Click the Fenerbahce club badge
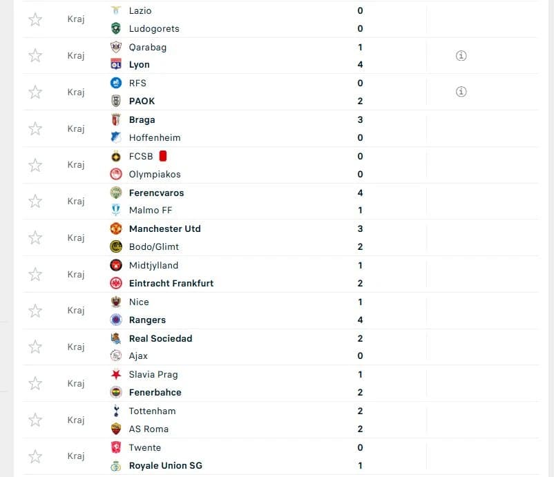The height and width of the screenshot is (477, 554). tap(116, 392)
